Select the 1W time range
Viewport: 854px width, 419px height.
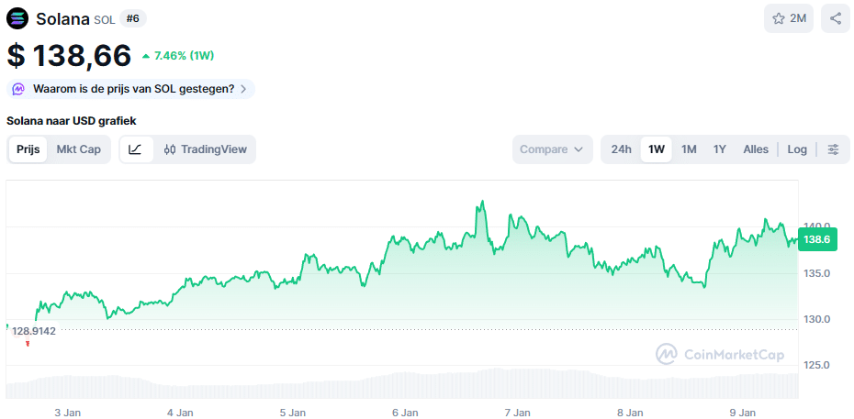(657, 149)
